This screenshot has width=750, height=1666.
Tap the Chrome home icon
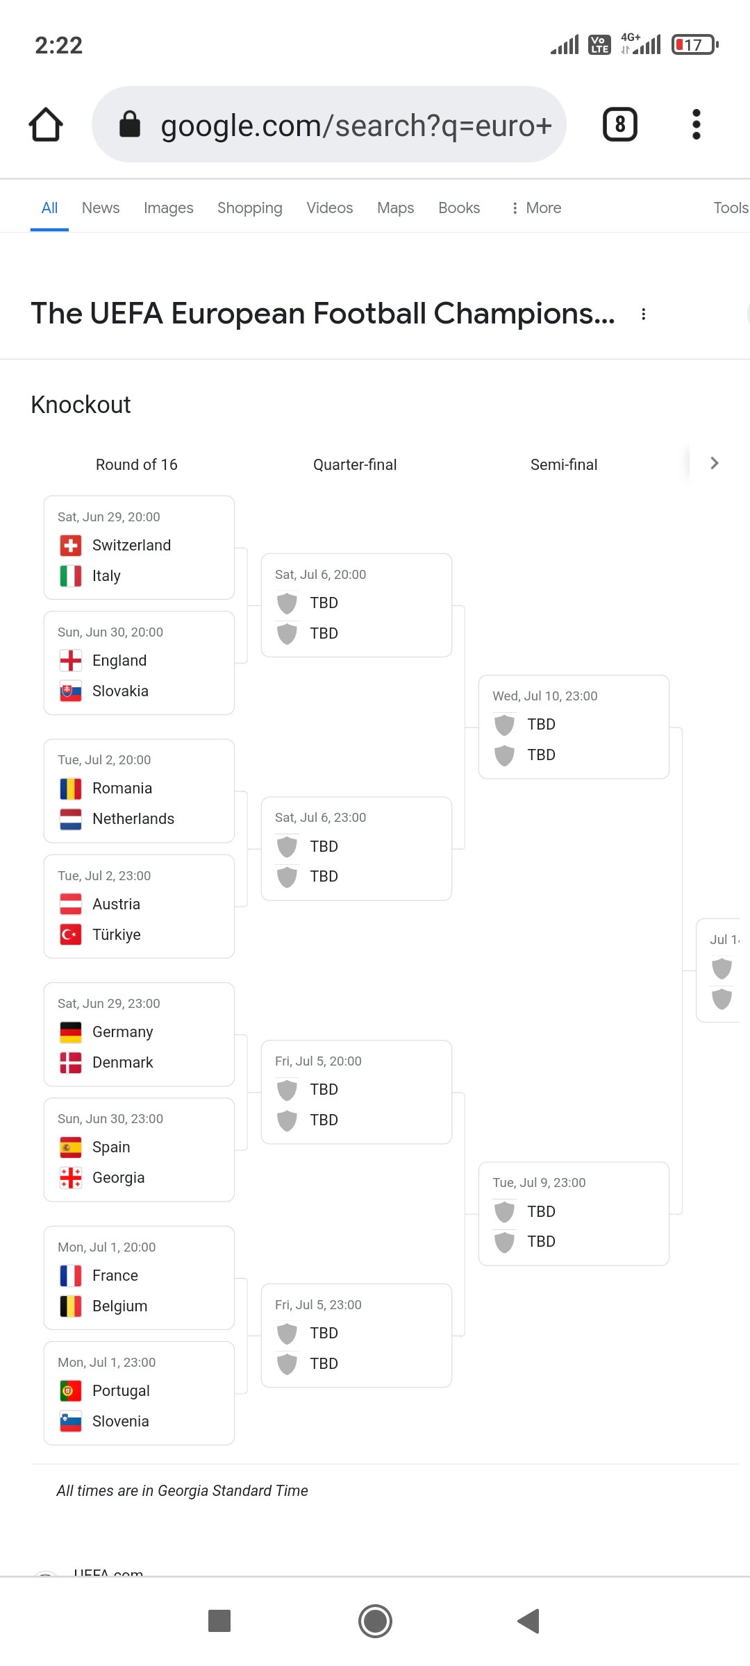46,125
